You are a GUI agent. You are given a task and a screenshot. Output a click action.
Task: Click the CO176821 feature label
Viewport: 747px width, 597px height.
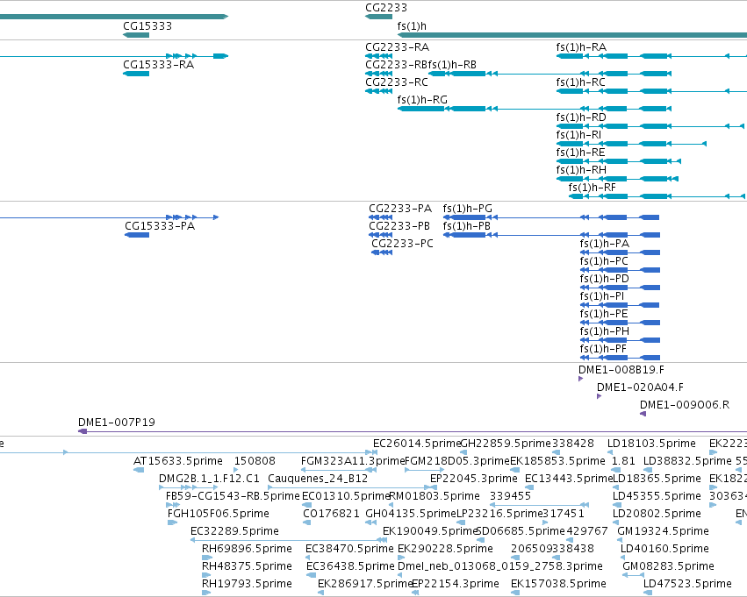click(331, 514)
